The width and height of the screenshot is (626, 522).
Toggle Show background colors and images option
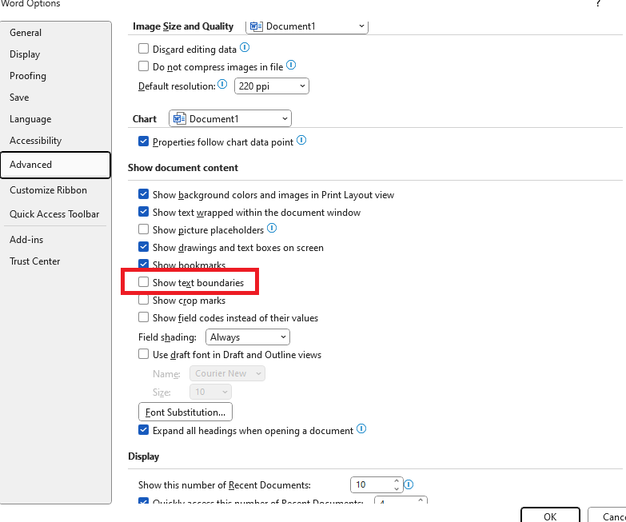(143, 194)
